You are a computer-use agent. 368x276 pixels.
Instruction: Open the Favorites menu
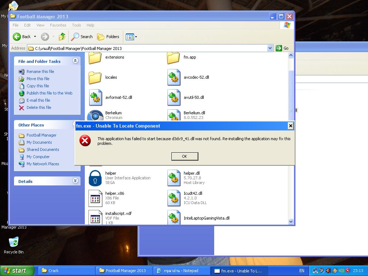[x=58, y=25]
